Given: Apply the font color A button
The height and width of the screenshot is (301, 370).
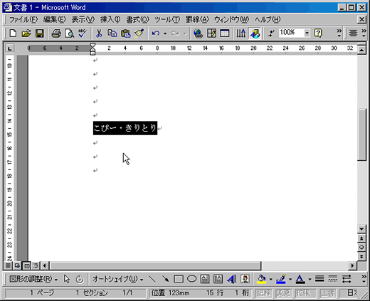Looking at the screenshot, I should tap(300, 279).
